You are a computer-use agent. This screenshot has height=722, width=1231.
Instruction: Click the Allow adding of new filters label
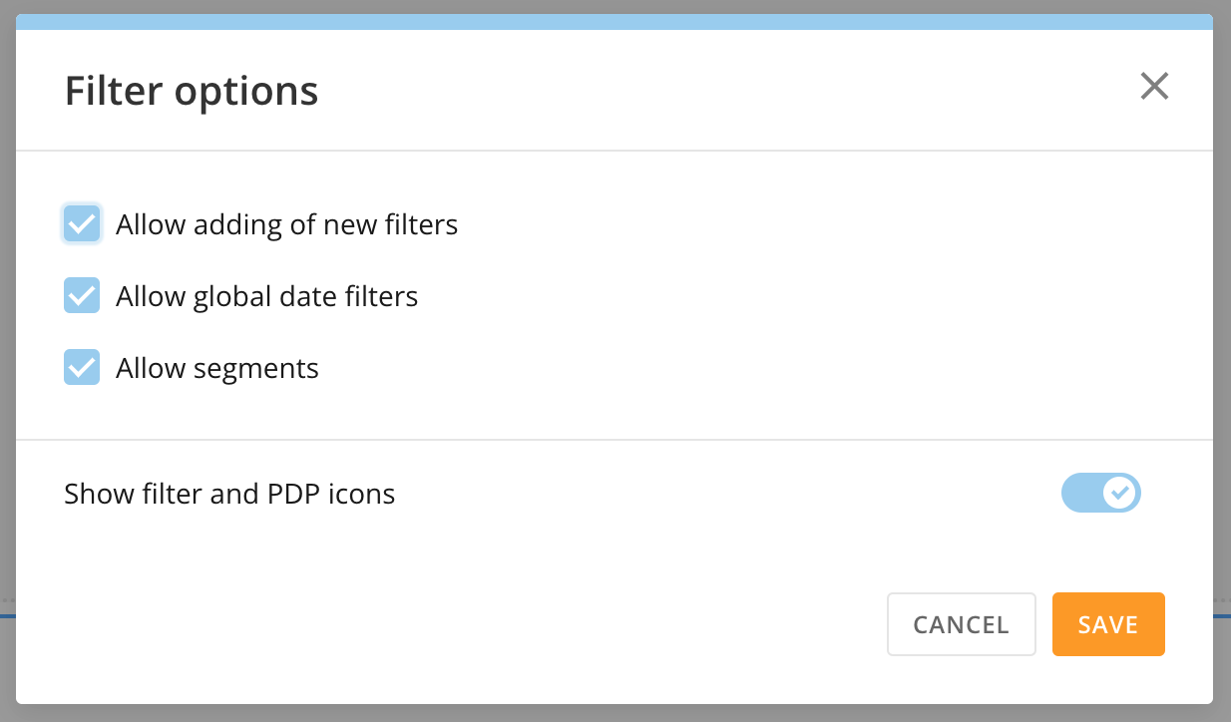[287, 223]
